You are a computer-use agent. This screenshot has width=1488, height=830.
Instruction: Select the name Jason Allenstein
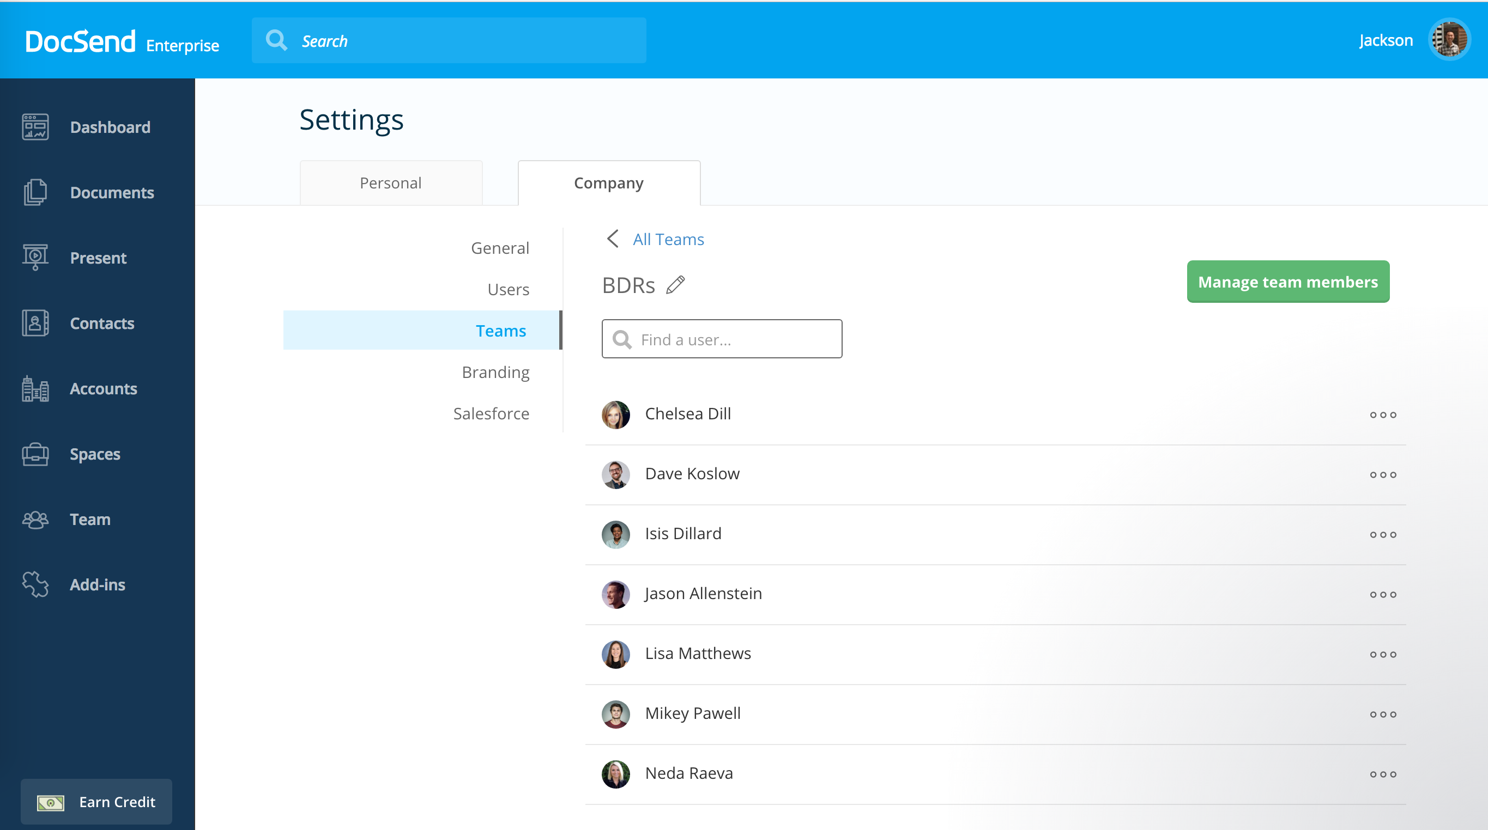[703, 593]
